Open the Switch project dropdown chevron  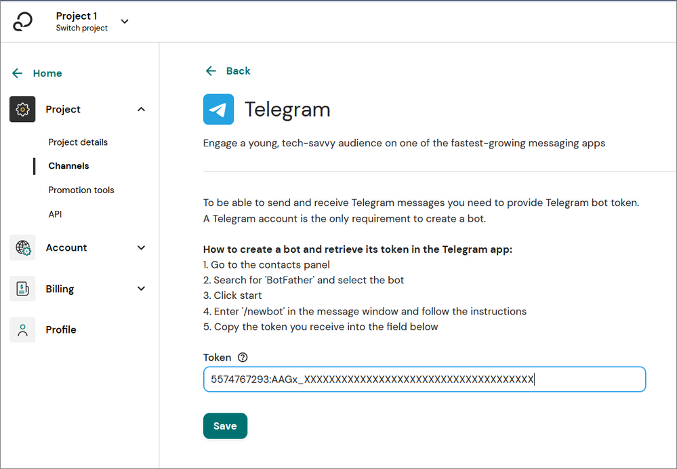click(x=125, y=21)
